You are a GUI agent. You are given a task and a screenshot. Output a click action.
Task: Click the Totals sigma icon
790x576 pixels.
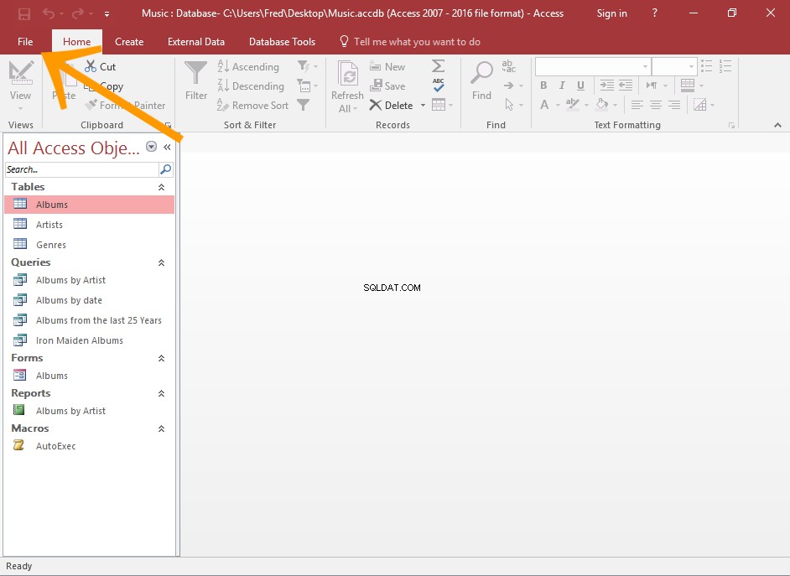pyautogui.click(x=439, y=66)
